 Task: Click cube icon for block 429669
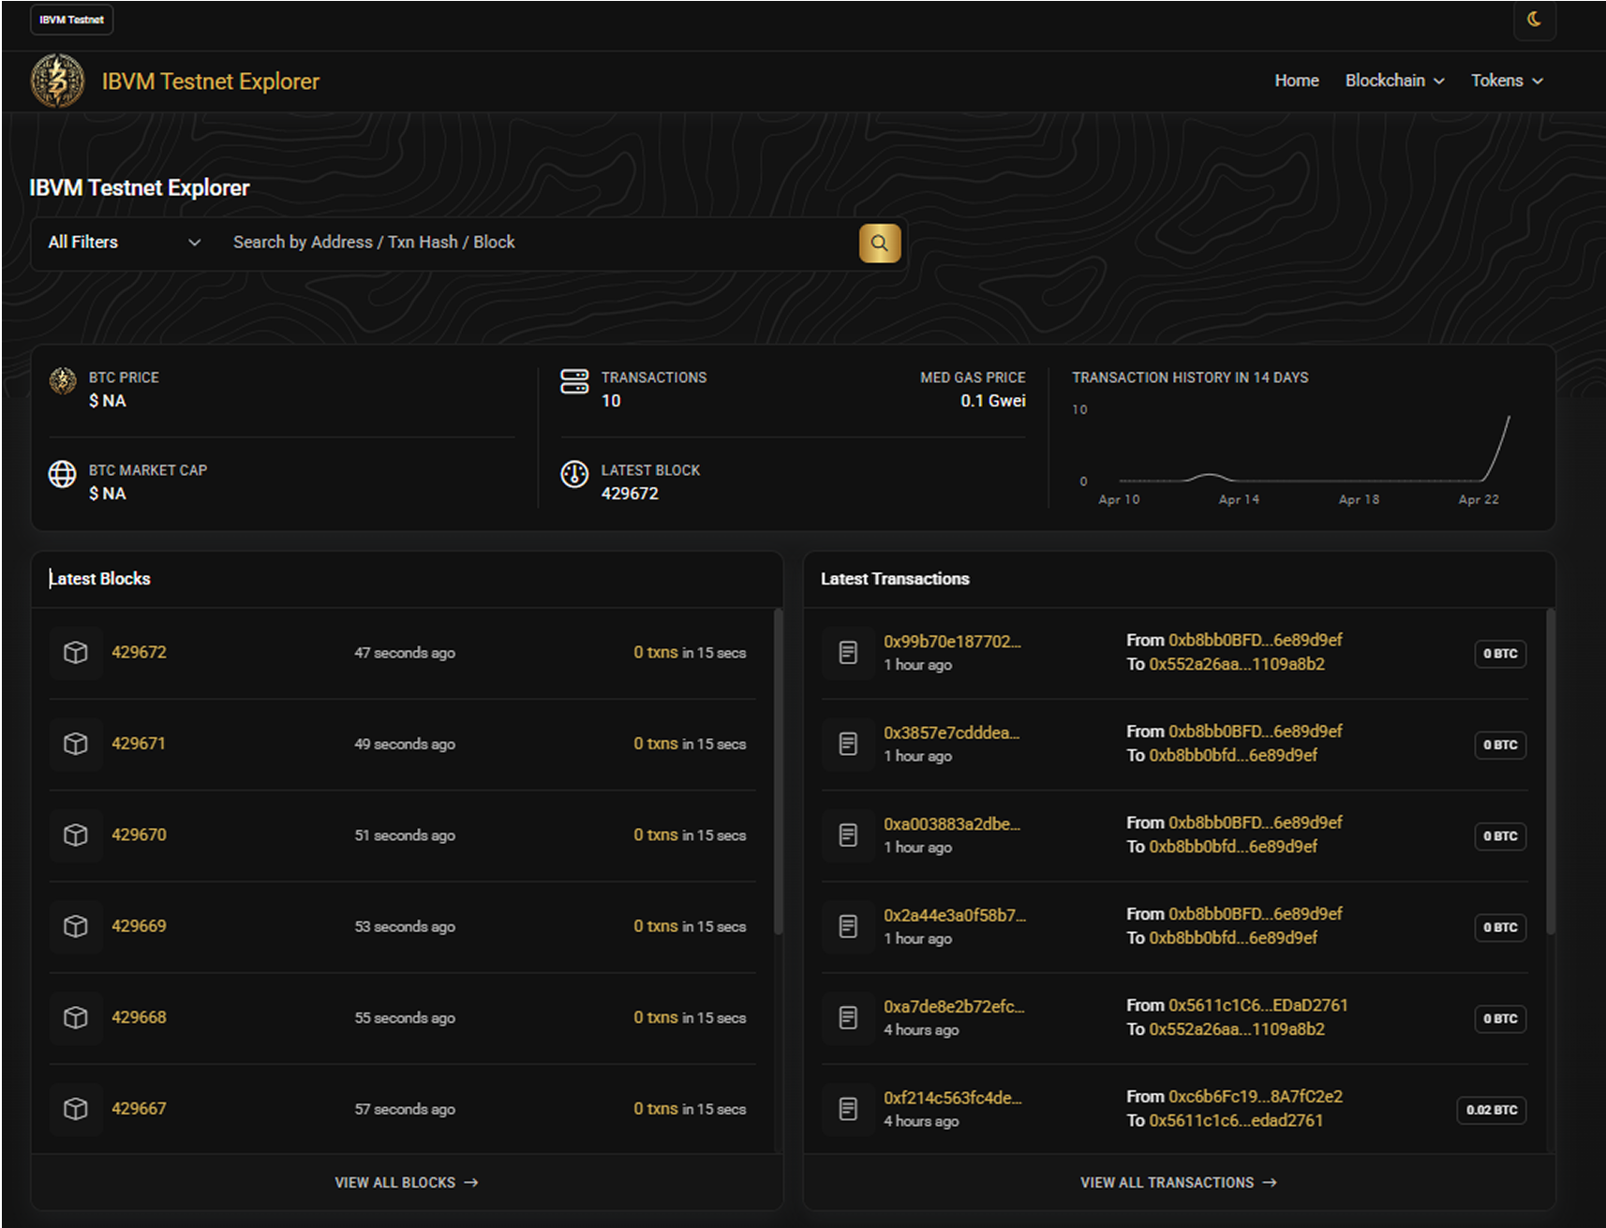tap(76, 926)
